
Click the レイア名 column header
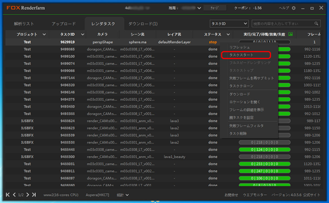pyautogui.click(x=174, y=34)
